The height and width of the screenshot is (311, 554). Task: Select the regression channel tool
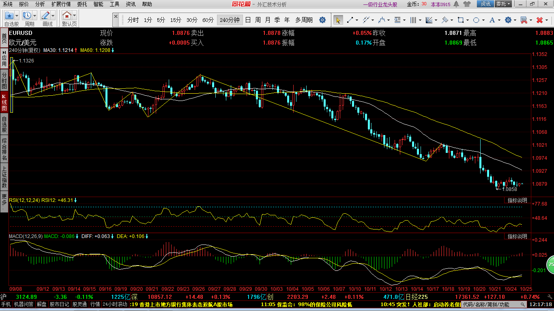point(445,20)
